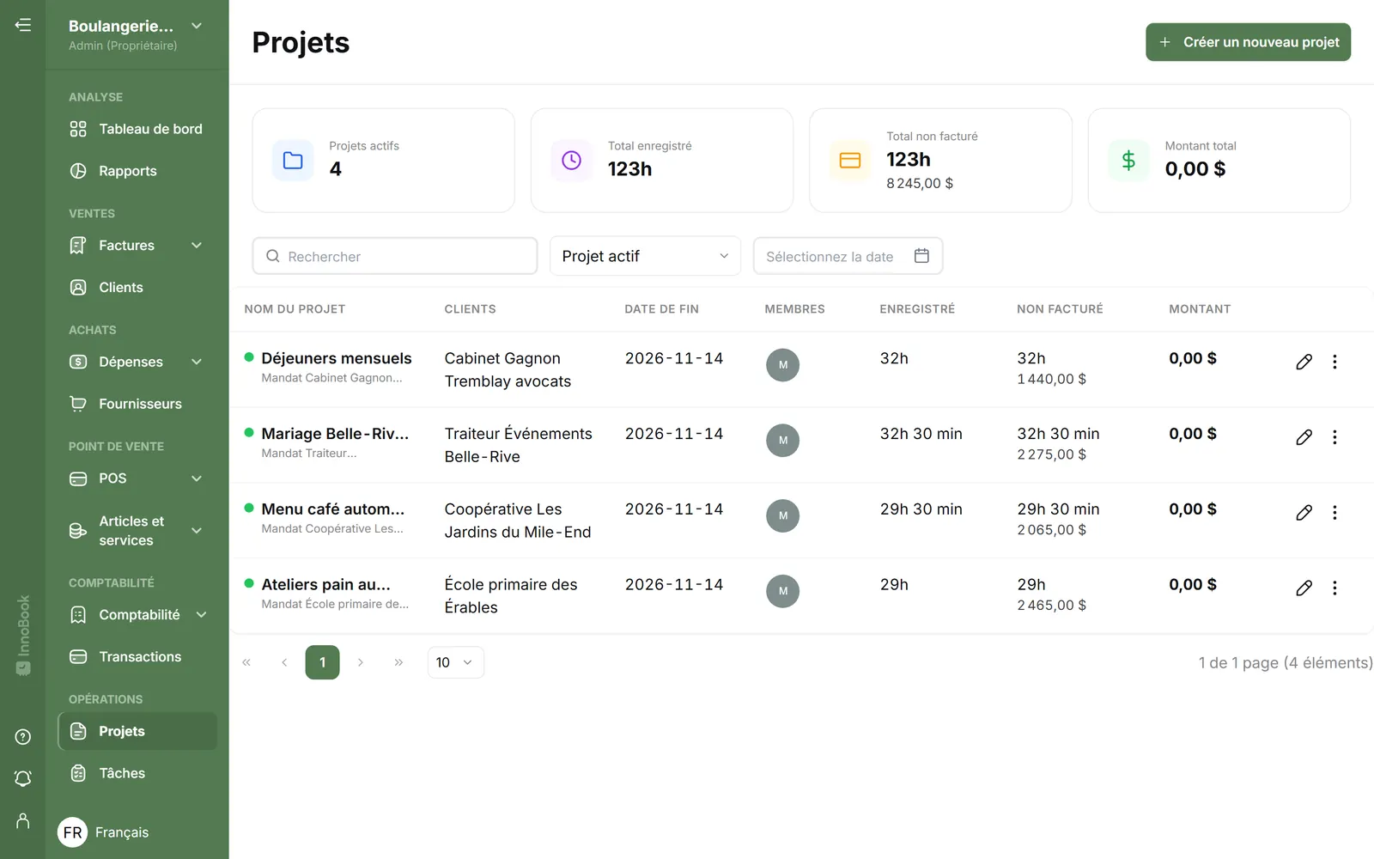Image resolution: width=1374 pixels, height=859 pixels.
Task: Click the clock icon in Total enregistré card
Action: pos(571,161)
